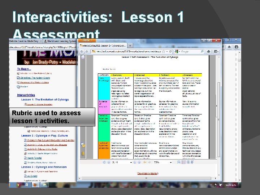260x195 pixels.
Task: Click the next view arrow in PDF toolbar
Action: tap(149, 162)
